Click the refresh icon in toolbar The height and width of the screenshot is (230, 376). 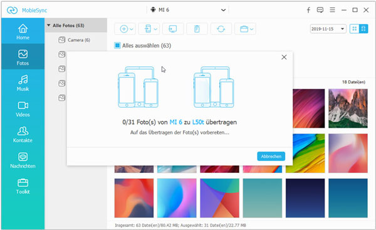point(221,29)
